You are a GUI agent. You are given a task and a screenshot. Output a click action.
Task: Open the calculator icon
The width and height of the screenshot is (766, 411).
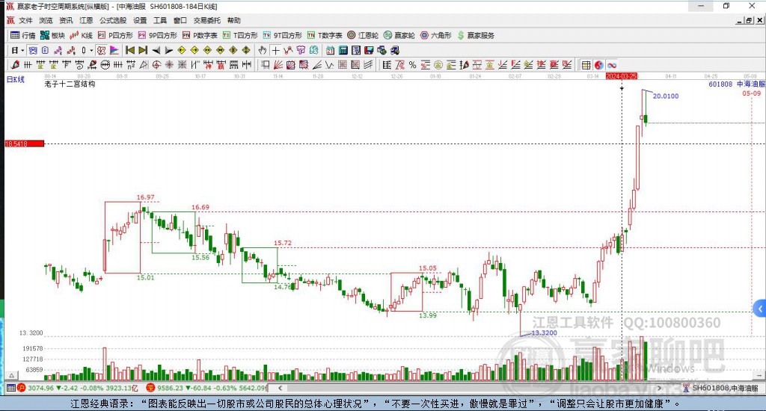click(343, 50)
